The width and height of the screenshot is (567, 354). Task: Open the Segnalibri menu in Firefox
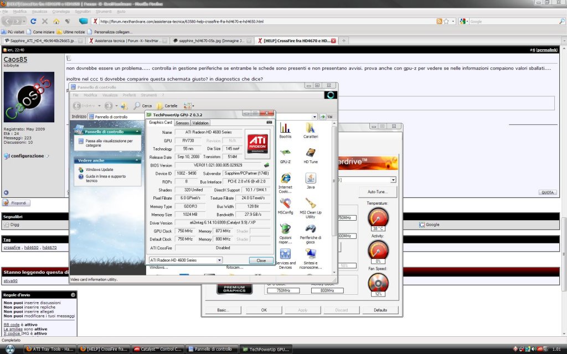(83, 12)
